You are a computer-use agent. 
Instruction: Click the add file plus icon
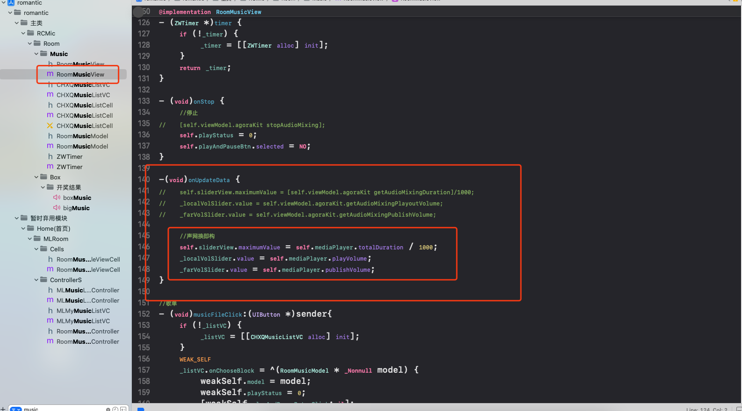point(3,409)
